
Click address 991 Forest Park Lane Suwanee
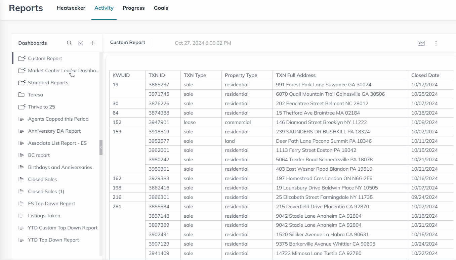click(x=340, y=85)
